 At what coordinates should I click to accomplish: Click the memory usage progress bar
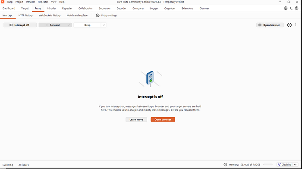point(268,165)
